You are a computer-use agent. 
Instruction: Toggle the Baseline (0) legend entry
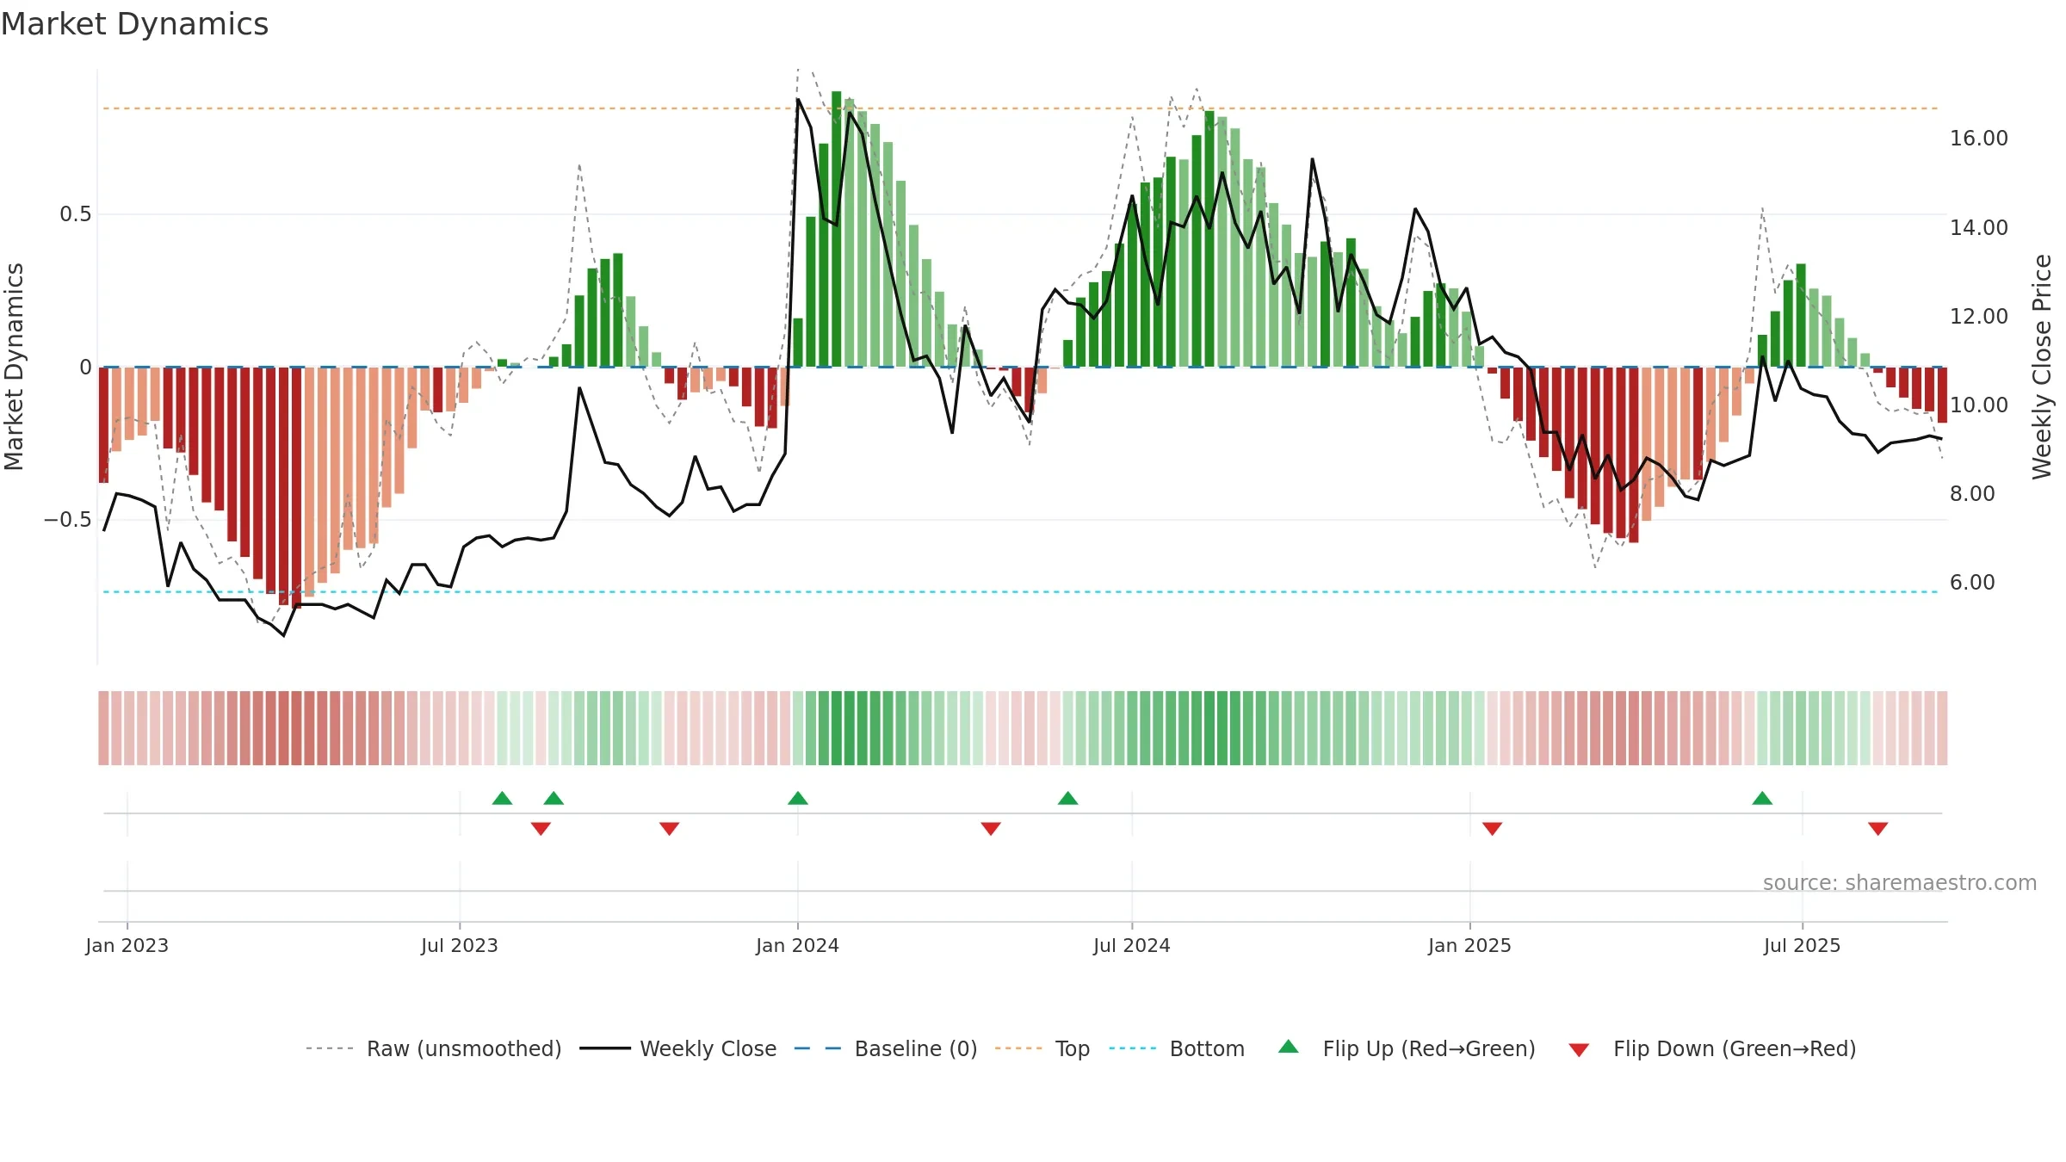(886, 1048)
